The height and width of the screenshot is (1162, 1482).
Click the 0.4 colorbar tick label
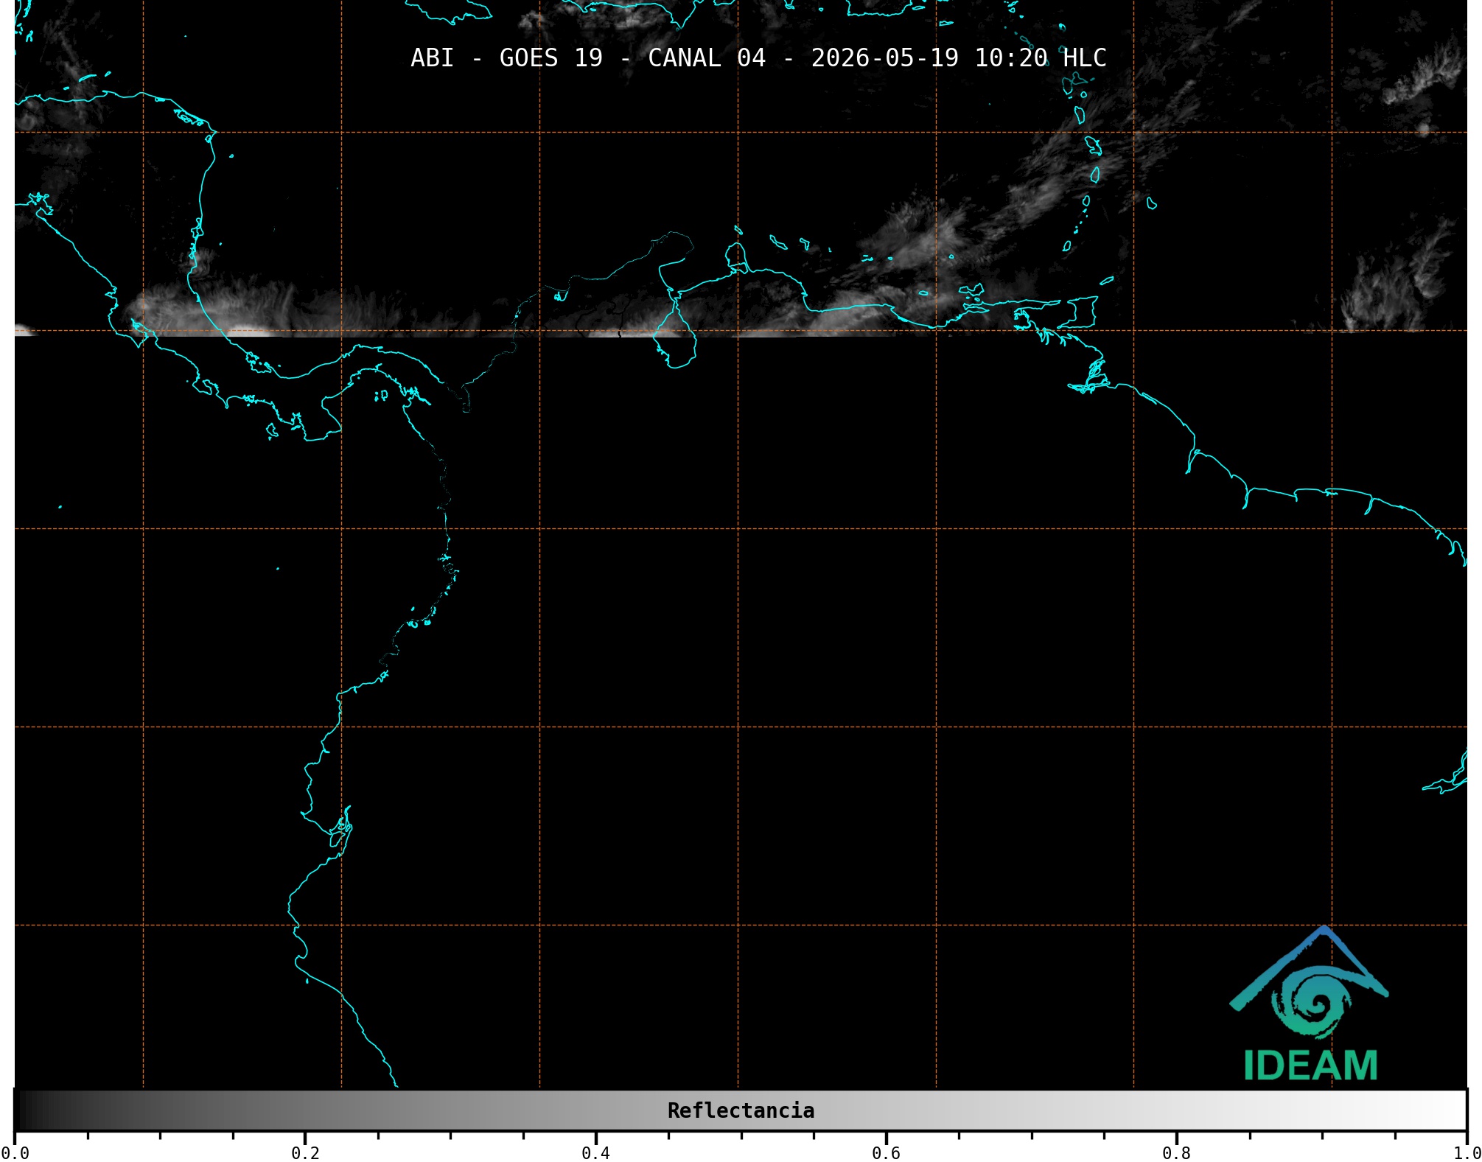(595, 1152)
